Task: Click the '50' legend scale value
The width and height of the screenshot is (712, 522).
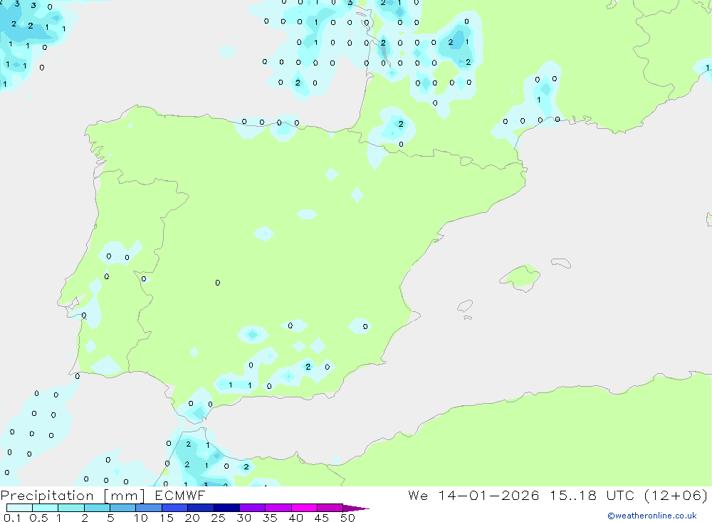Action: (348, 518)
